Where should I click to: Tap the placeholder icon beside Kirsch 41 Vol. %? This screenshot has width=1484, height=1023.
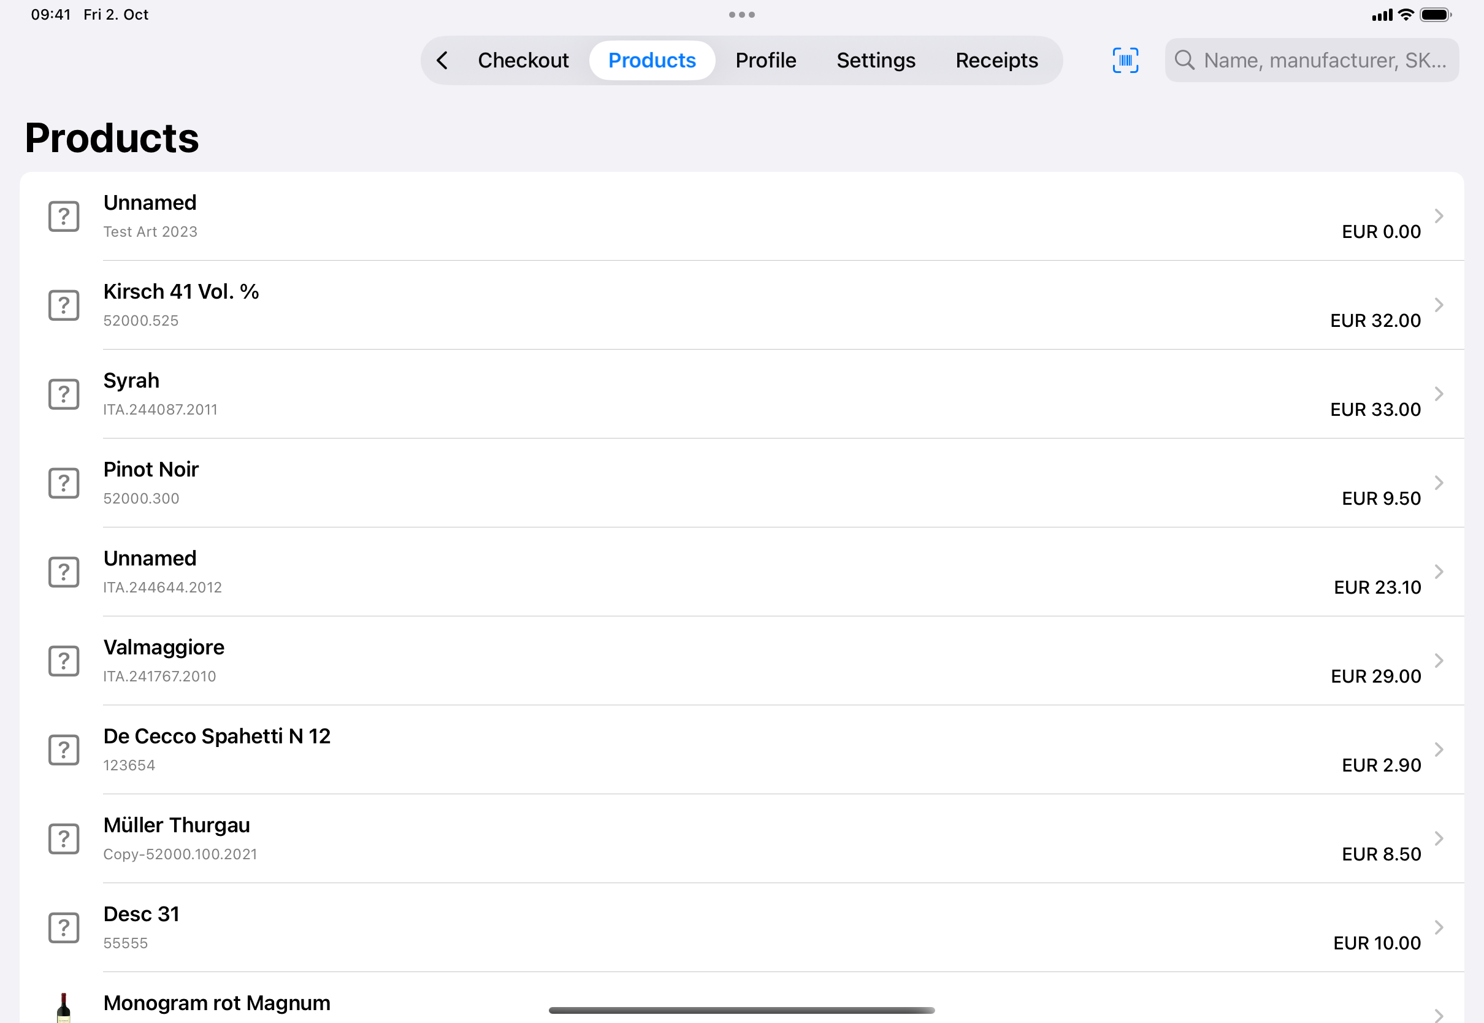[x=64, y=305]
